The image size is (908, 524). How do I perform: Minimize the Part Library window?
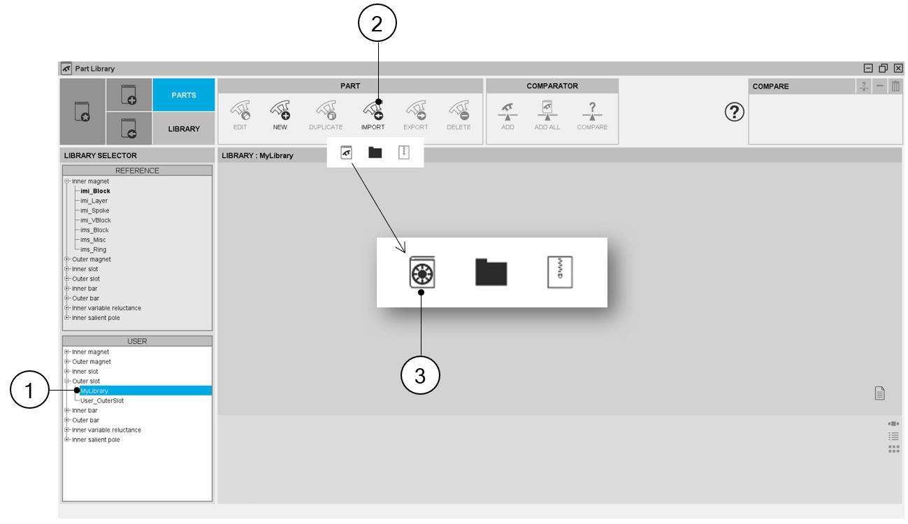(868, 68)
